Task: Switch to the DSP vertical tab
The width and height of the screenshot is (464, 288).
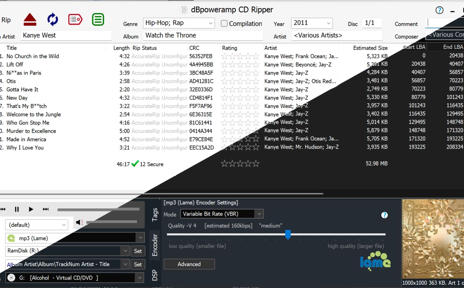Action: (x=155, y=275)
